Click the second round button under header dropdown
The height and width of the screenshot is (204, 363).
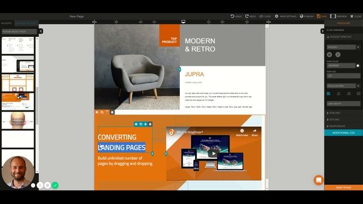[x=338, y=54]
